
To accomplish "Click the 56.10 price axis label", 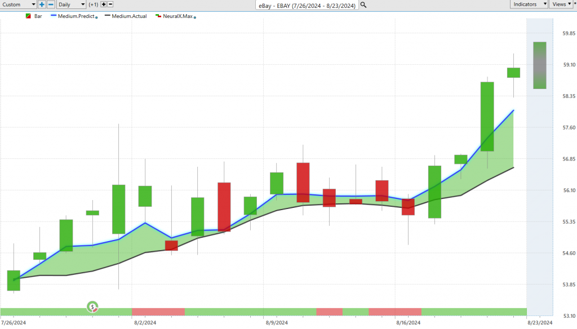I will pos(569,190).
